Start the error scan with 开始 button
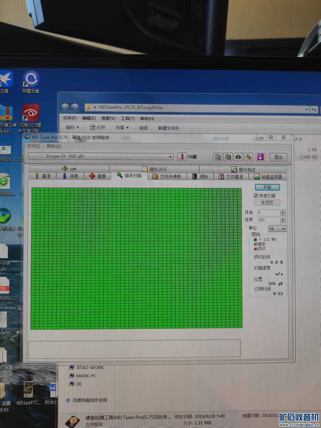The width and height of the screenshot is (321, 428). 267,187
